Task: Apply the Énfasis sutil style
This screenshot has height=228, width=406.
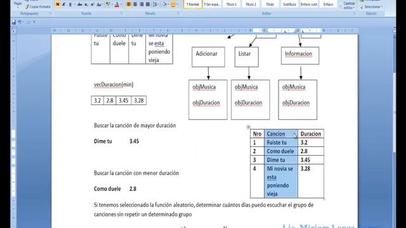Action: coord(309,4)
